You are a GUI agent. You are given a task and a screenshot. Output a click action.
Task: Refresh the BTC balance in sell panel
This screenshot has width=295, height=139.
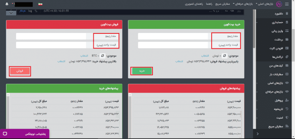tap(103, 56)
